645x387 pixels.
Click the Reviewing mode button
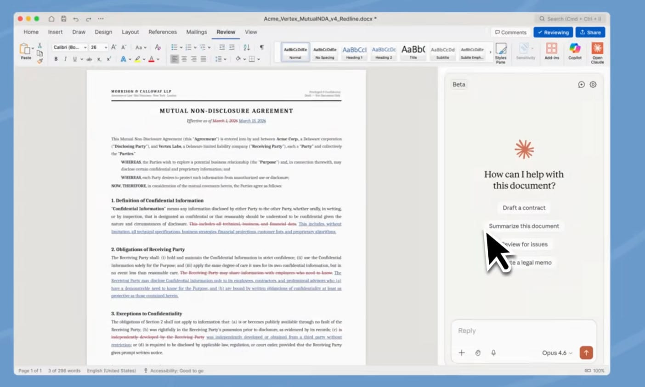coord(553,33)
